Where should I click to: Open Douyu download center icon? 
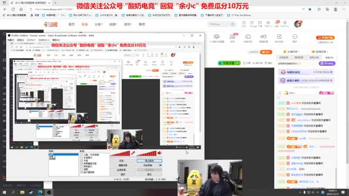pyautogui.click(x=268, y=23)
